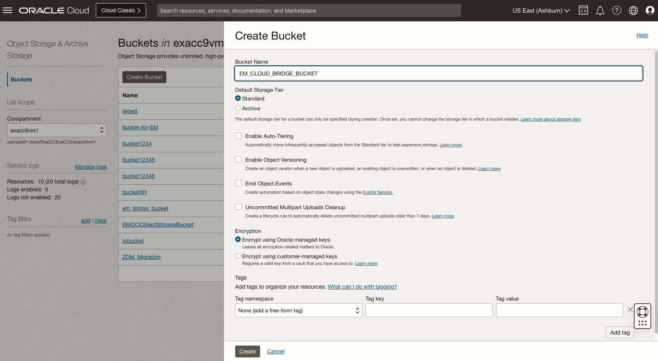The height and width of the screenshot is (361, 658).
Task: Open the floating support lifebuoy widget
Action: pos(643,316)
